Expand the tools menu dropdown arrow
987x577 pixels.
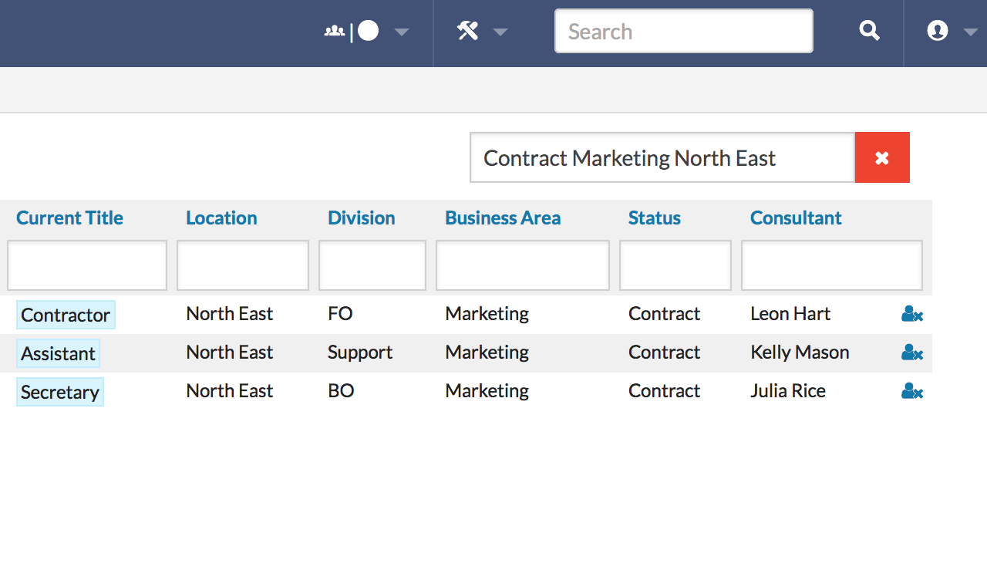(500, 32)
